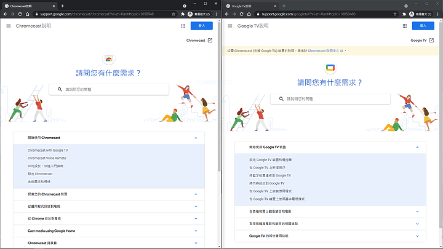
Task: Close the Google TV說明 tab
Action: [x=275, y=6]
